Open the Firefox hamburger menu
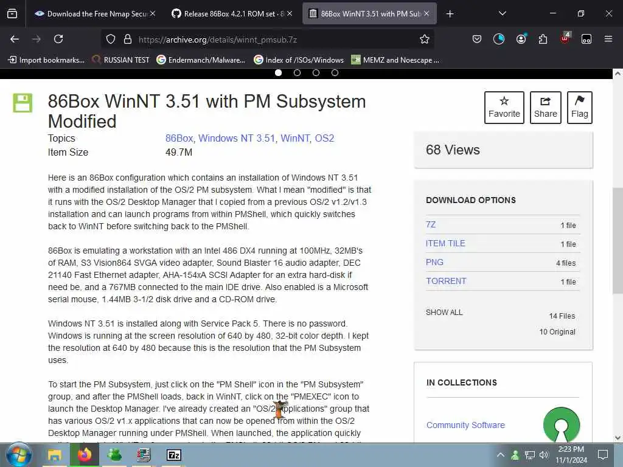This screenshot has height=467, width=623. pos(608,39)
